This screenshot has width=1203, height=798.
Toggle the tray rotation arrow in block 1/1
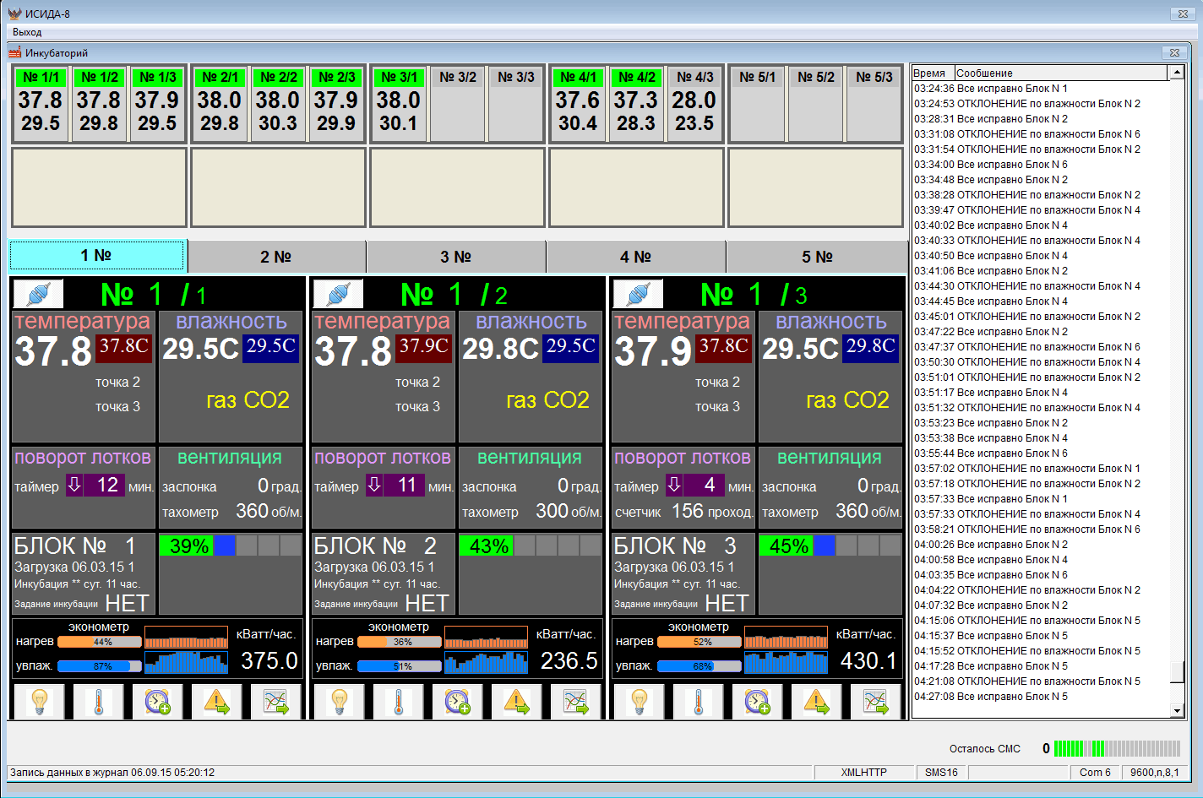coord(74,486)
